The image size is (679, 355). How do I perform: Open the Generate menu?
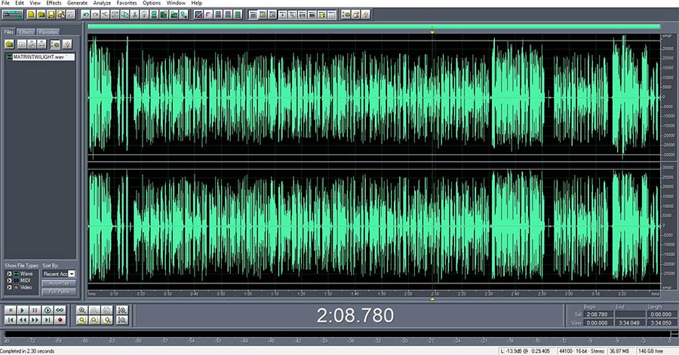[77, 3]
